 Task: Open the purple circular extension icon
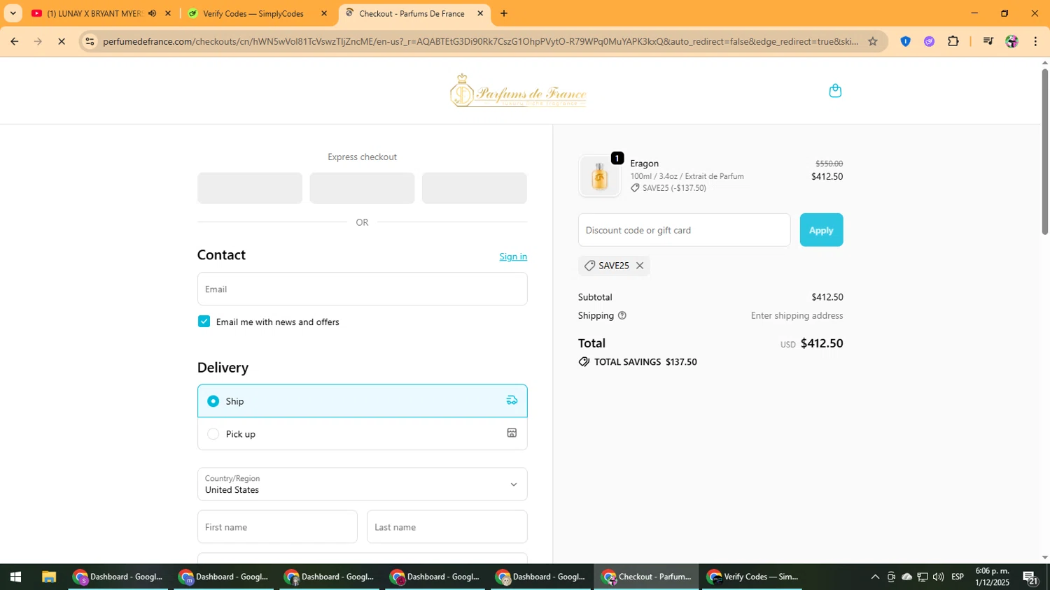(929, 41)
